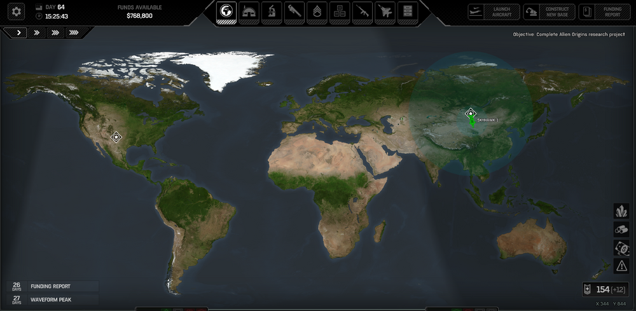Set time to slowest single-arrow speed
Screen dimensions: 636x311
(x=19, y=32)
